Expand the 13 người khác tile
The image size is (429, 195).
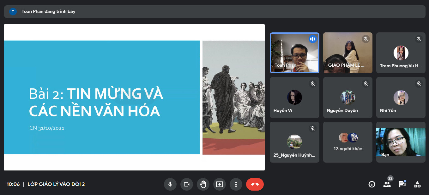[x=347, y=142]
